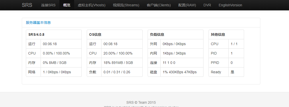The height and width of the screenshot is (107, 289).
Task: Click connections value 11 1 0 0
Action: [169, 63]
